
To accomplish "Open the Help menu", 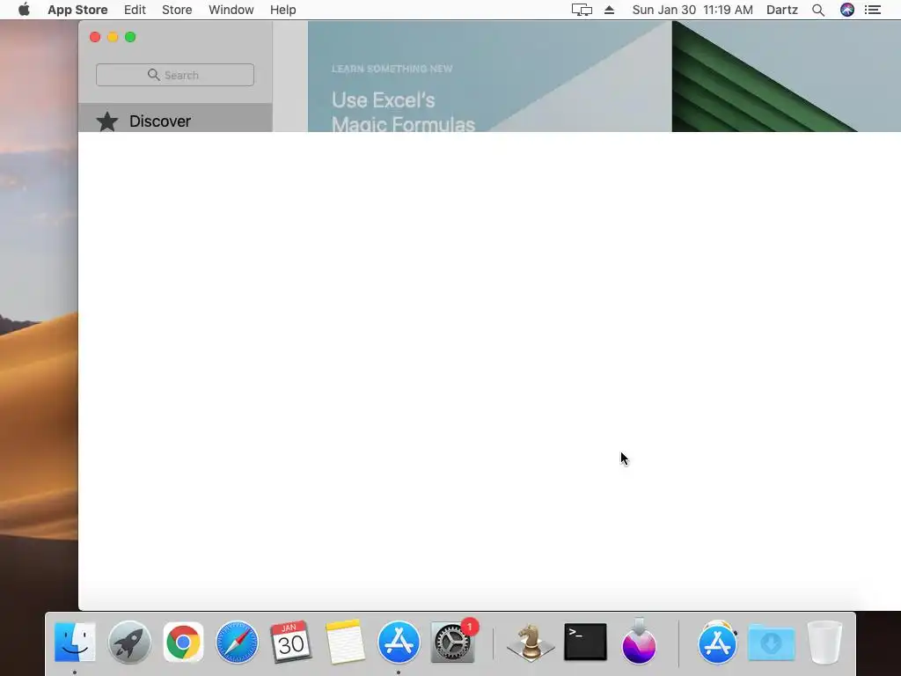I will point(282,10).
